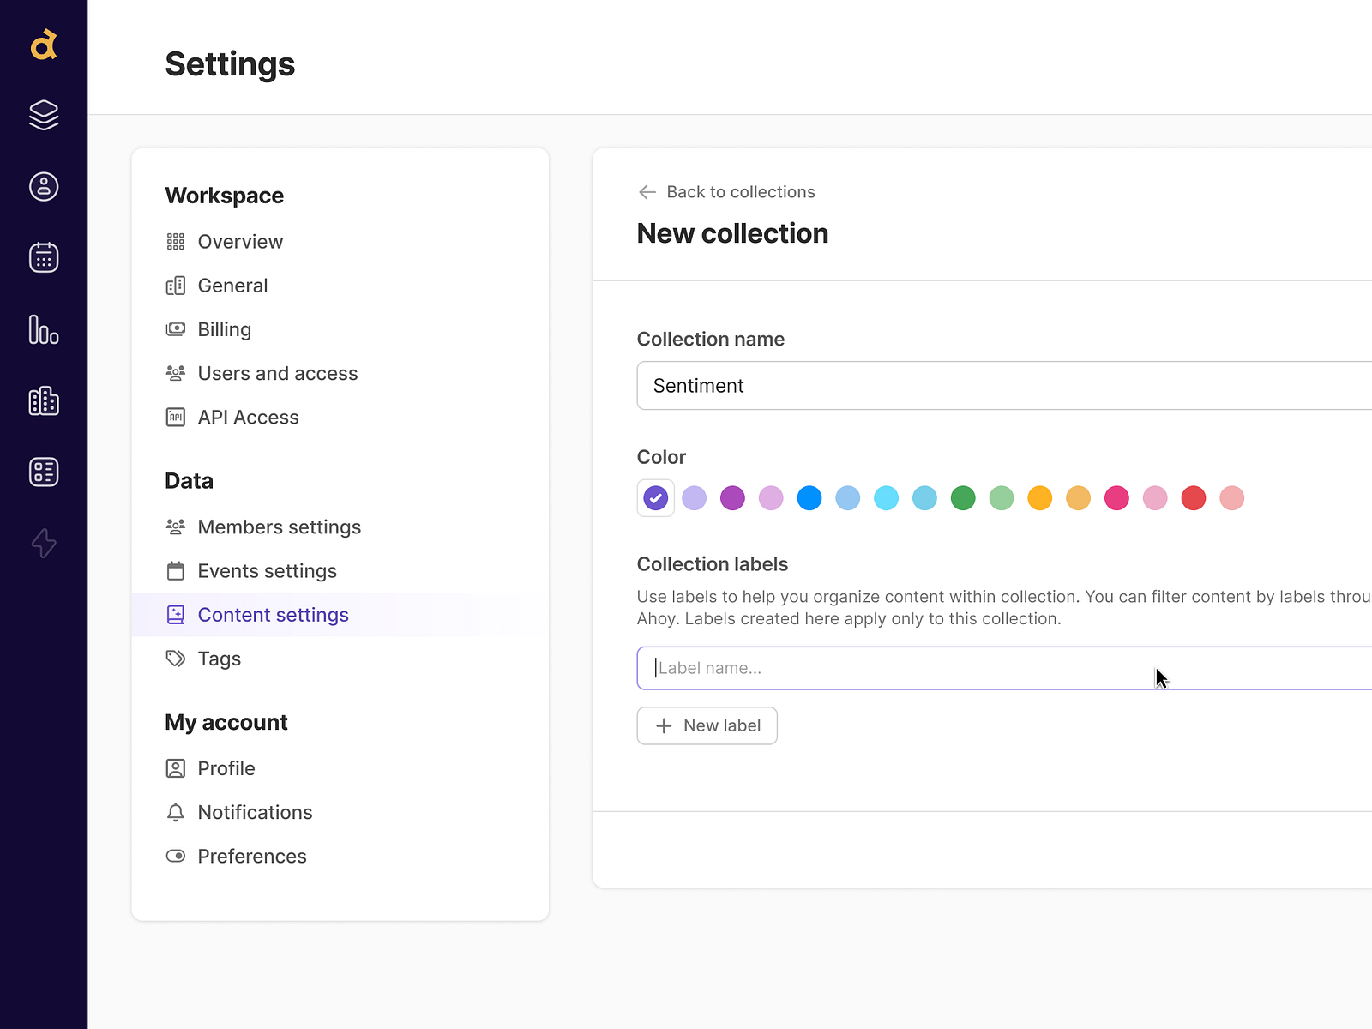The height and width of the screenshot is (1029, 1372).
Task: Switch to Content settings
Action: (273, 614)
